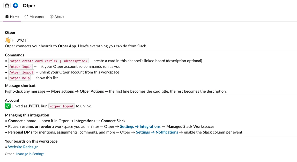The height and width of the screenshot is (162, 297).
Task: Click the Manage in Settings link
Action: (x=30, y=154)
